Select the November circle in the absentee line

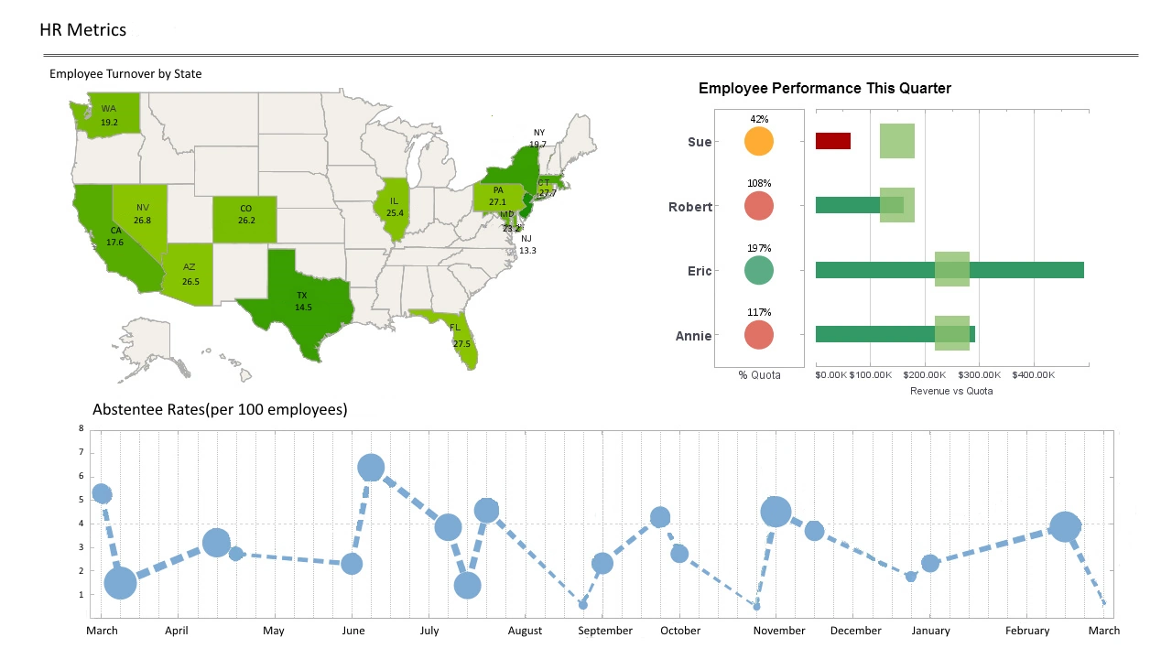776,511
